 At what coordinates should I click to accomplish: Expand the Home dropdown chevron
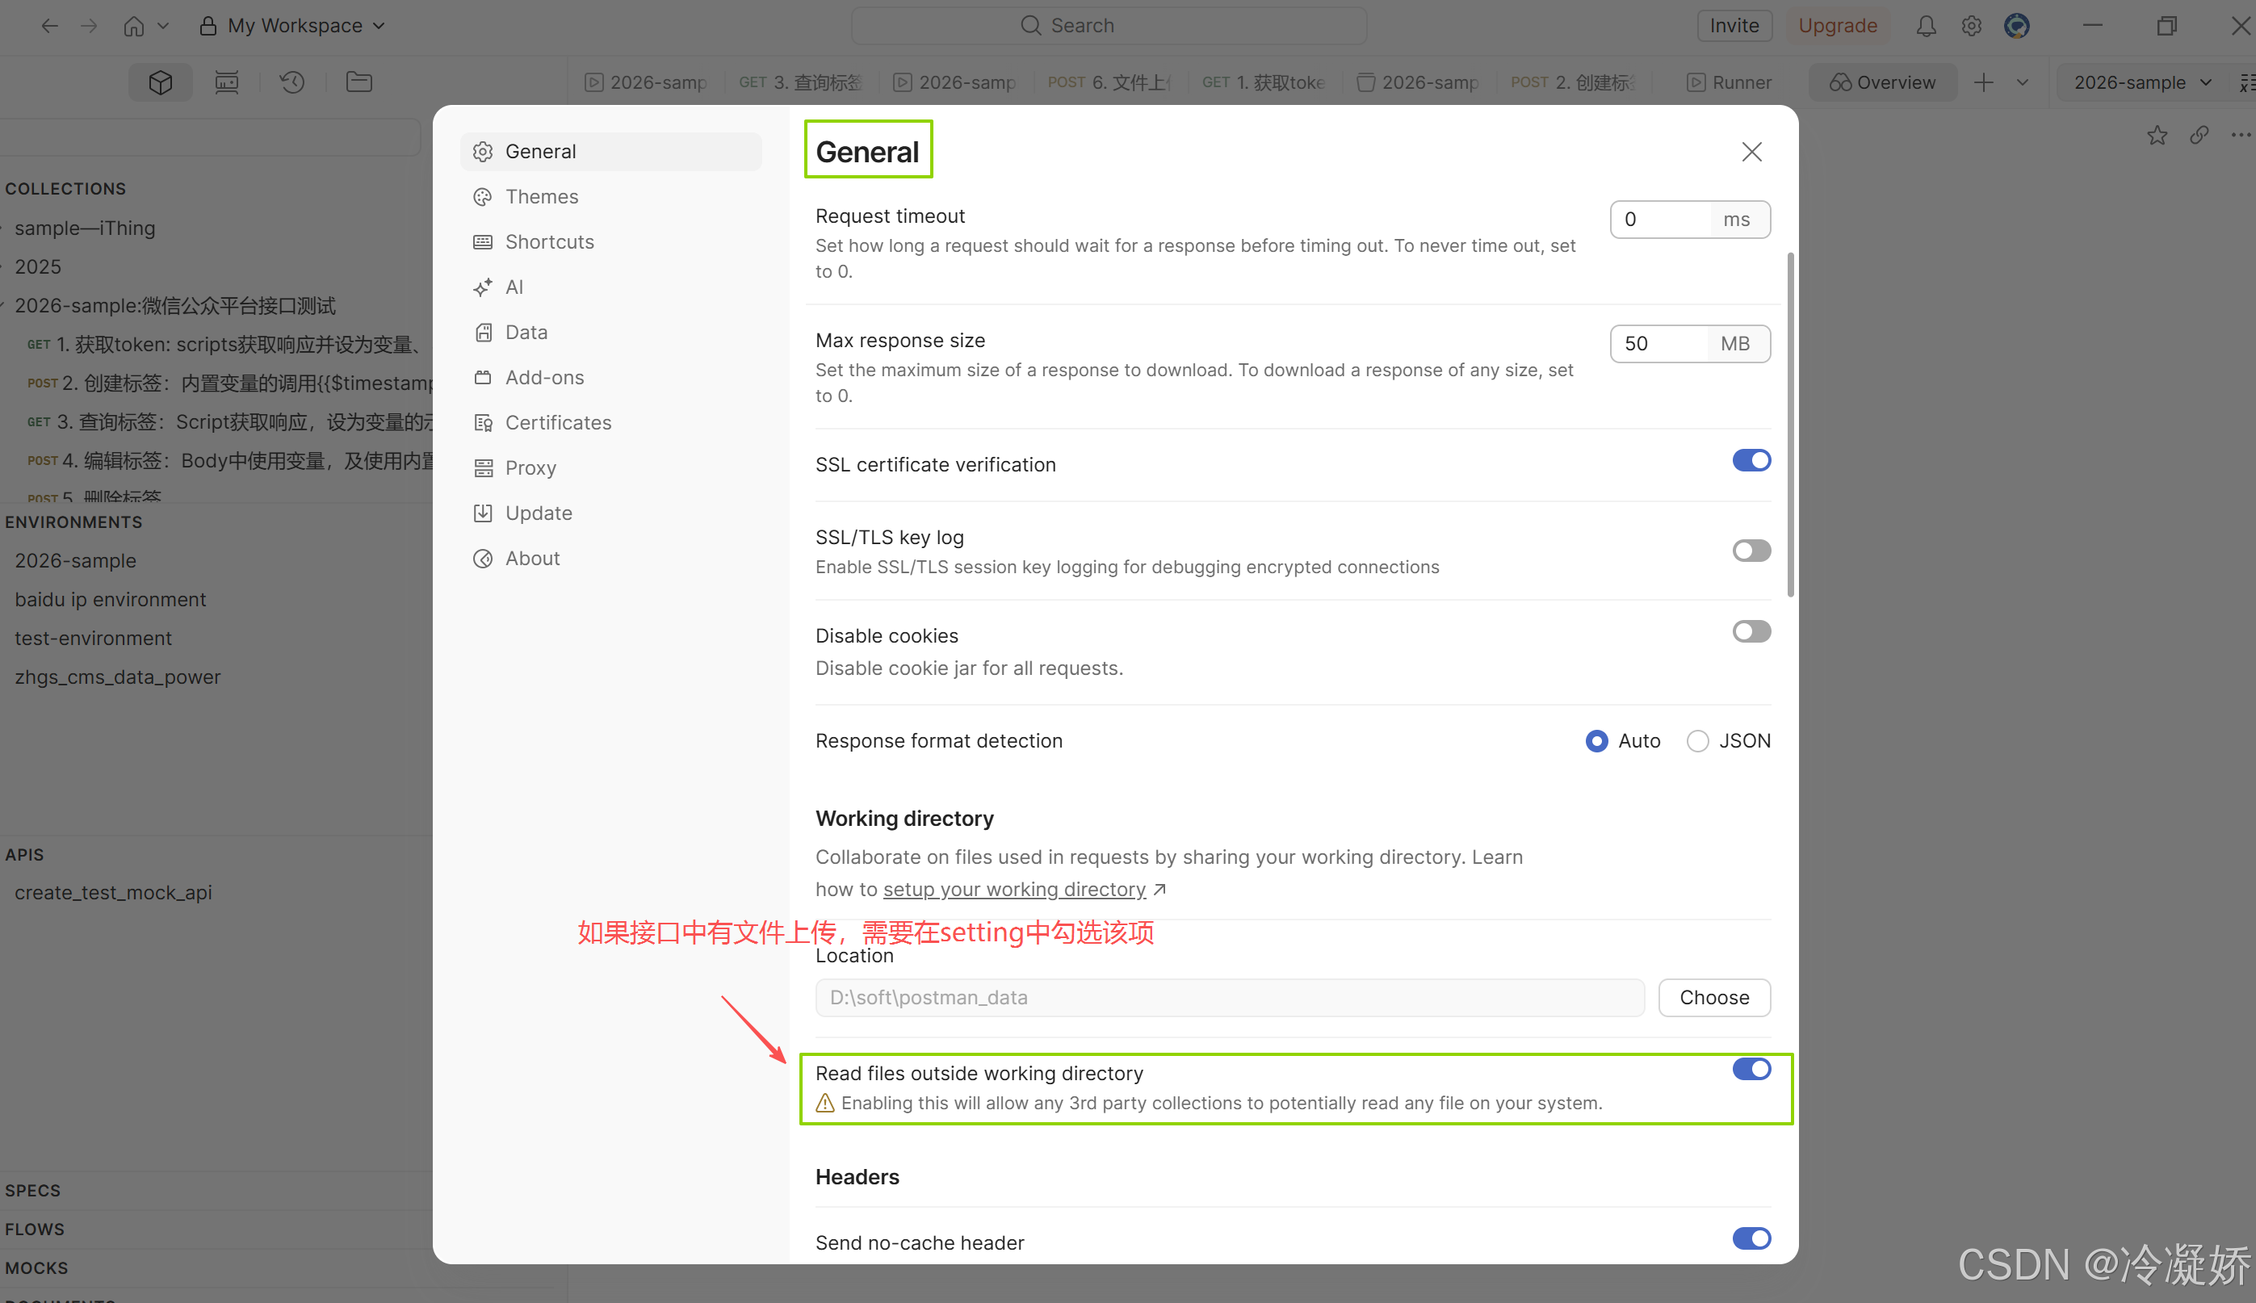[x=163, y=26]
